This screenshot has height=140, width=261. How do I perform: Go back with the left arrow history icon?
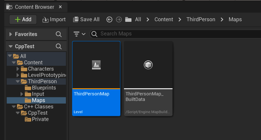tap(110, 20)
